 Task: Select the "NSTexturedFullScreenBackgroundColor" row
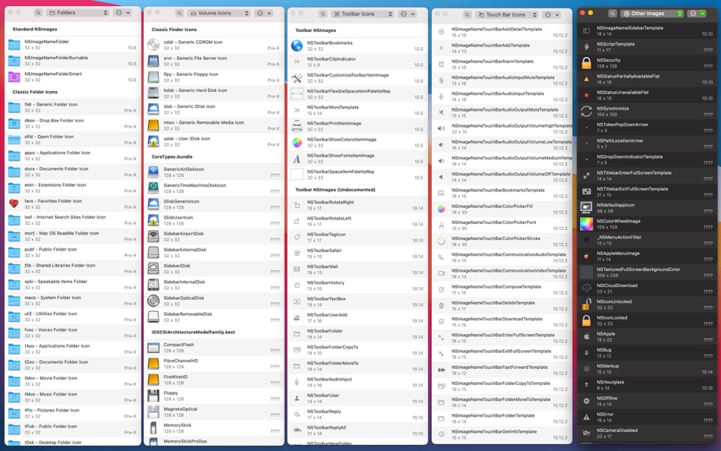tap(647, 273)
